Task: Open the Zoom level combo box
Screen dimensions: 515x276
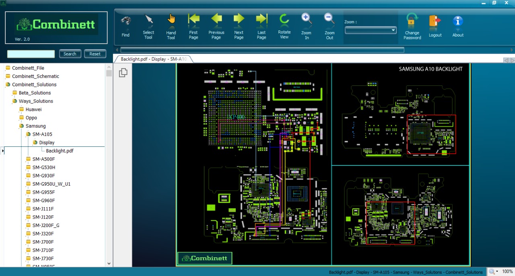Action: pos(371,30)
